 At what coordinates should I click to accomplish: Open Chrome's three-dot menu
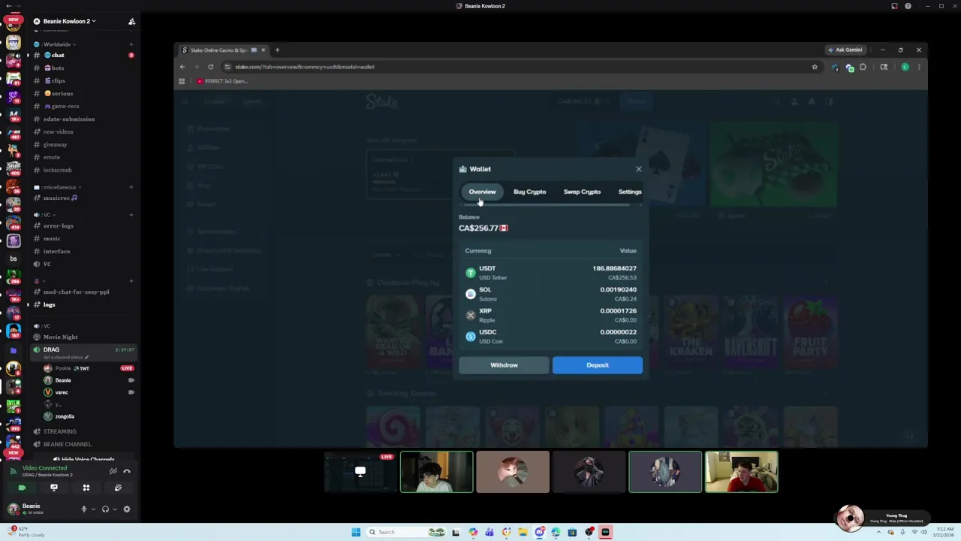919,67
